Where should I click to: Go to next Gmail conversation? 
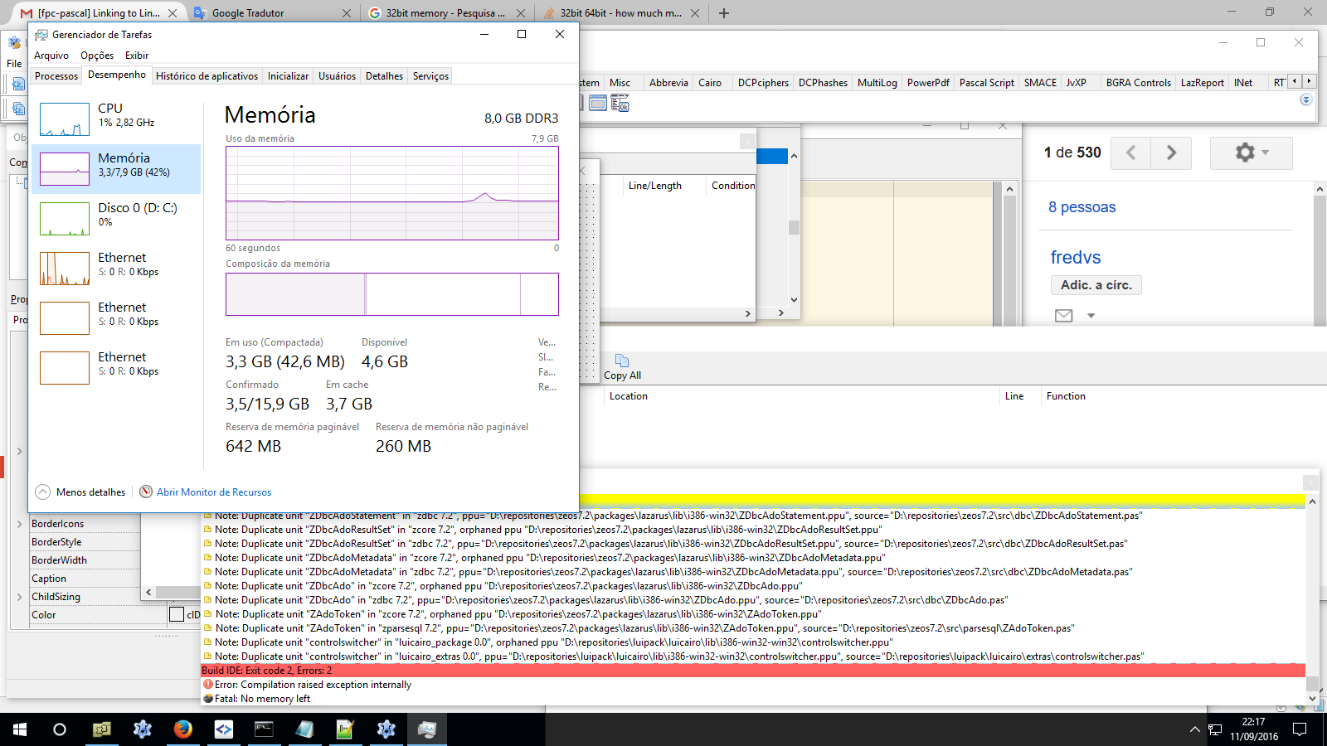[x=1171, y=153]
